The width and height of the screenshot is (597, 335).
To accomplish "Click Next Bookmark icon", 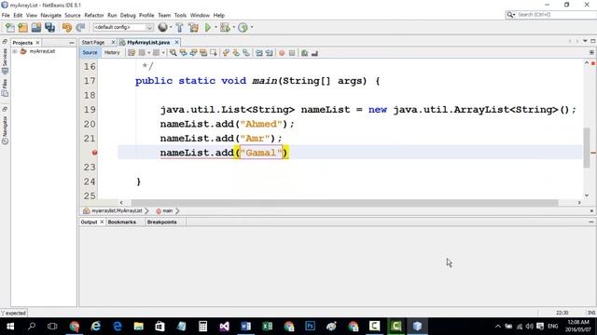I will (236, 53).
